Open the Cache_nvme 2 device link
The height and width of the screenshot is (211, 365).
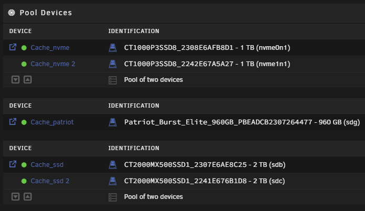[x=53, y=64]
